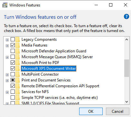Select Microsoft Message Queue (MSMQ) Server label
The width and height of the screenshot is (131, 117).
[x=57, y=57]
